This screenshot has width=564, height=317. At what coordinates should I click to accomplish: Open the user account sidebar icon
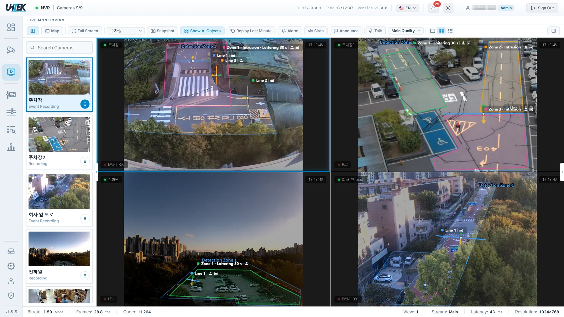point(11,281)
